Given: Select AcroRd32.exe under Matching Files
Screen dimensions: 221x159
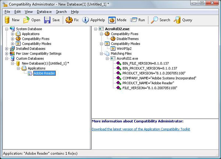Looking at the screenshot, I should coord(127,59).
